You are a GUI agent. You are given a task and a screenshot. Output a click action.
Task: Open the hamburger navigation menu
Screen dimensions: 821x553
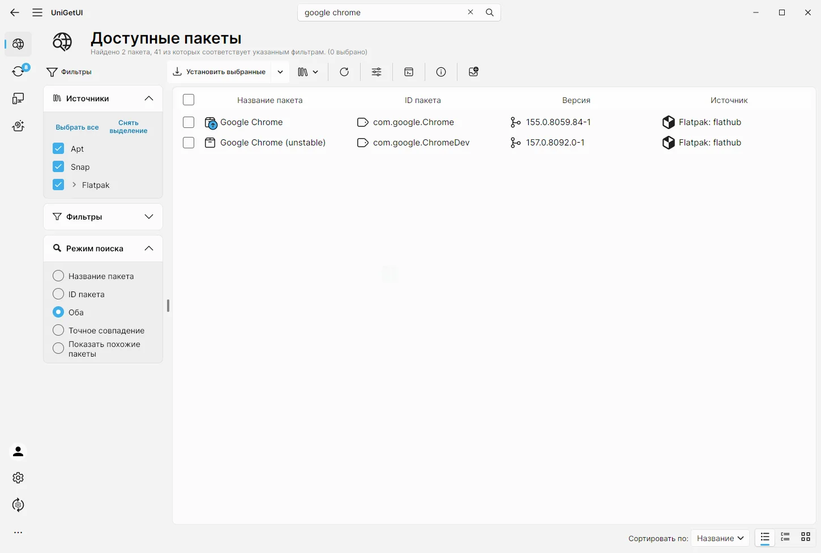coord(37,12)
